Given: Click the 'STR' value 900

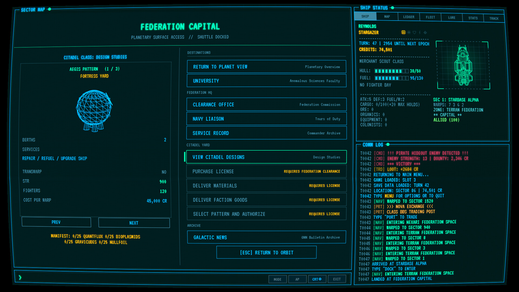Looking at the screenshot, I should tap(163, 182).
